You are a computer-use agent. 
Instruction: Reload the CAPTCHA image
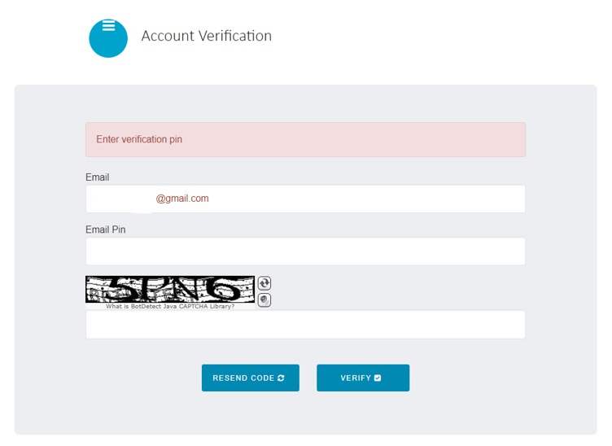(x=264, y=283)
